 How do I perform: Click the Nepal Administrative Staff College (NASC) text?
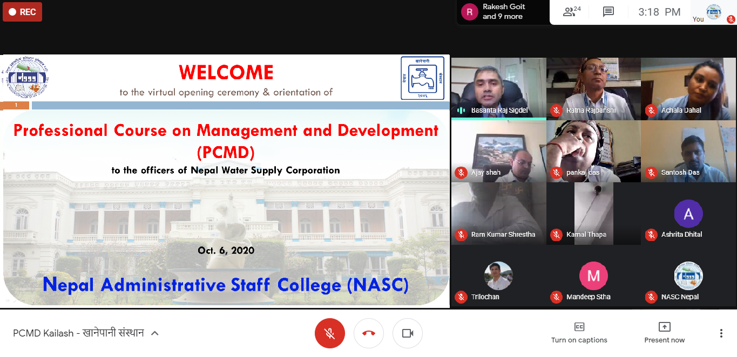226,284
